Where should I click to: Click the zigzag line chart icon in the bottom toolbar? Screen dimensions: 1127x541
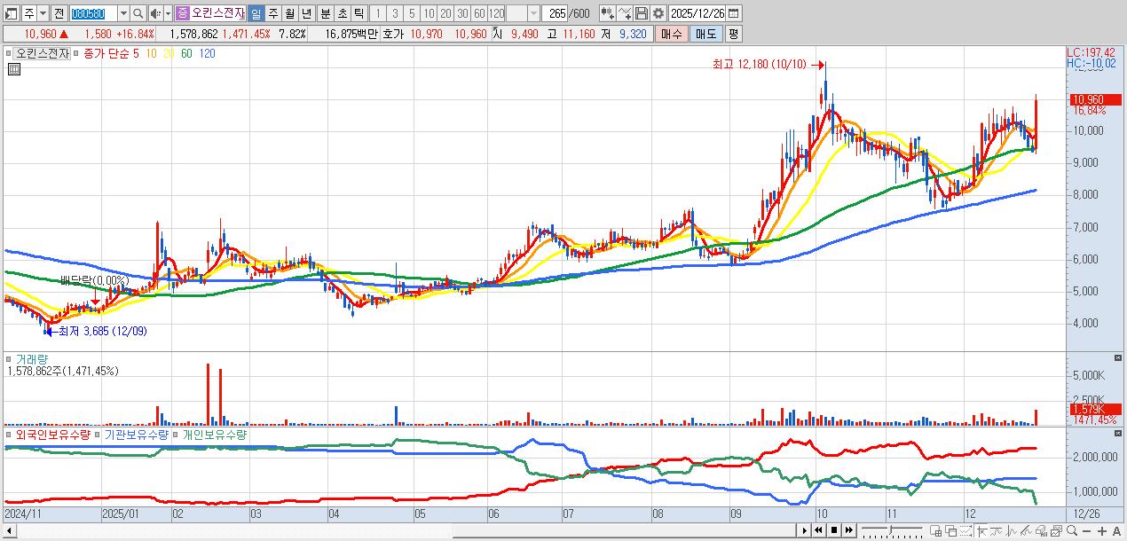pyautogui.click(x=1012, y=530)
